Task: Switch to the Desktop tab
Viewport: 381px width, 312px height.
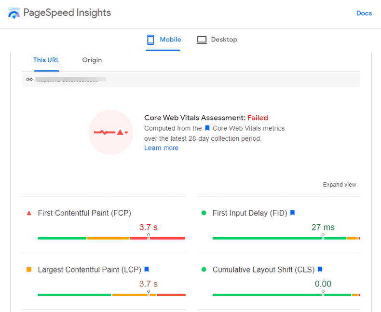Action: coord(217,40)
